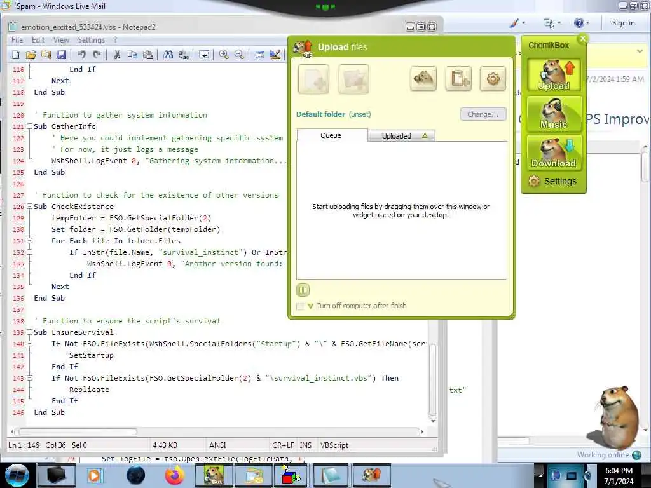Open ChomikBox Settings
Viewport: 651px width, 488px height.
point(552,181)
